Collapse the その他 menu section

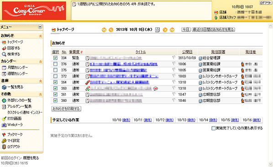click(40, 95)
